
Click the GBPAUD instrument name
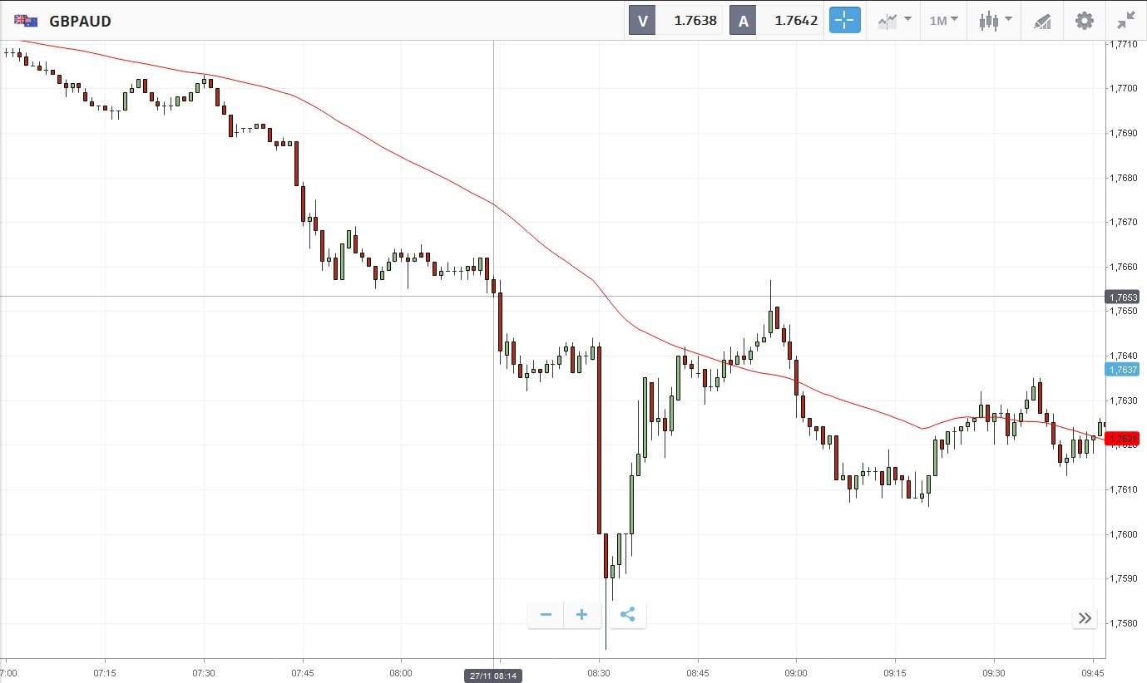click(80, 21)
